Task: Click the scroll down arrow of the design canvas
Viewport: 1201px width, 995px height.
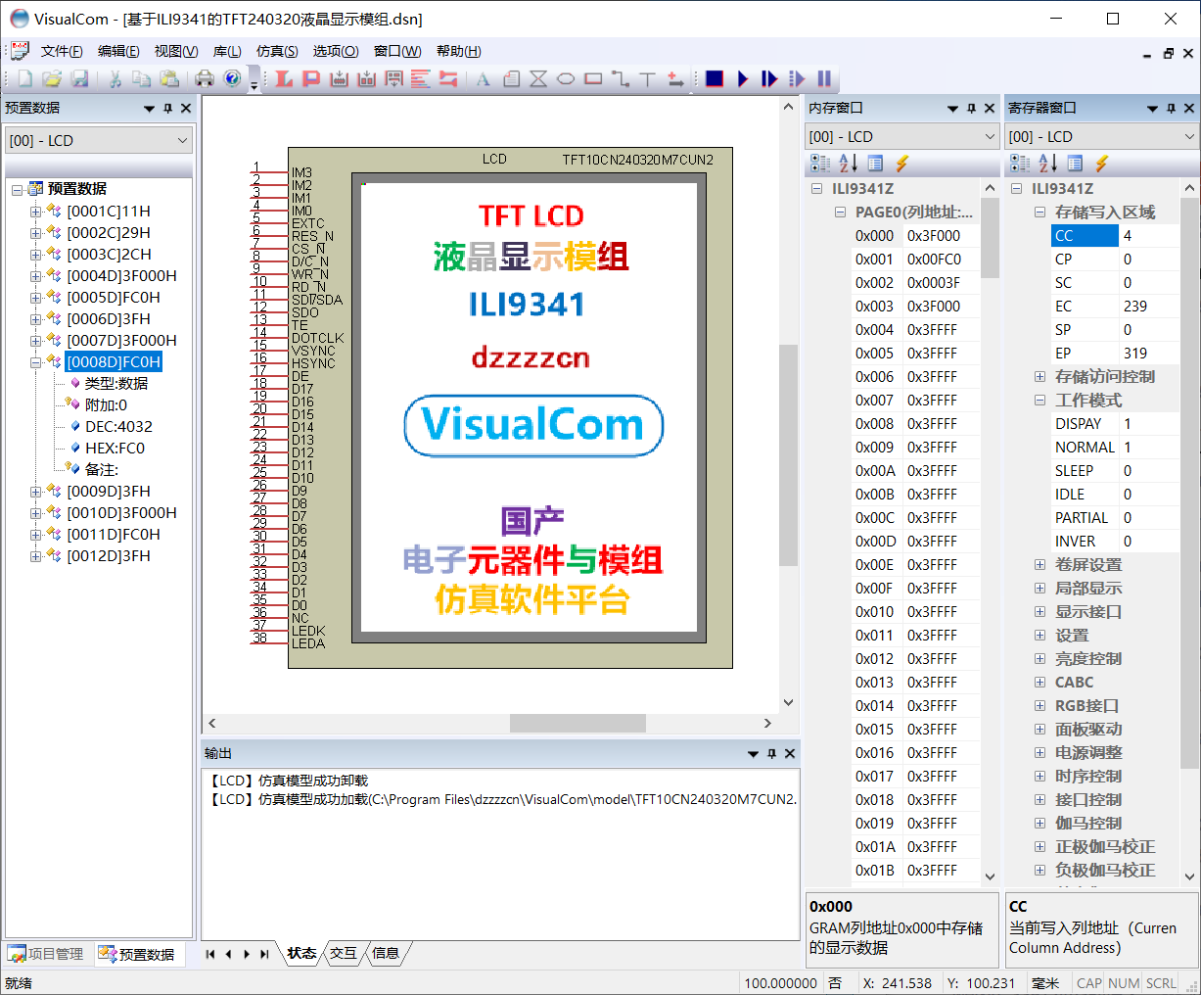Action: click(x=788, y=702)
